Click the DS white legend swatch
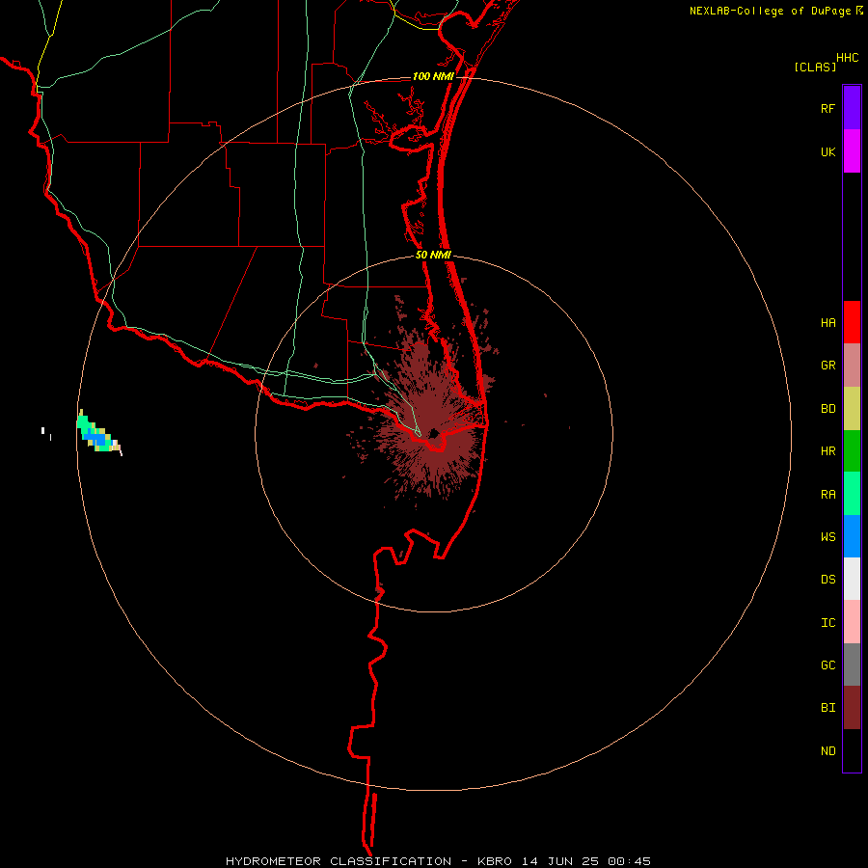Image resolution: width=868 pixels, height=868 pixels. click(852, 579)
